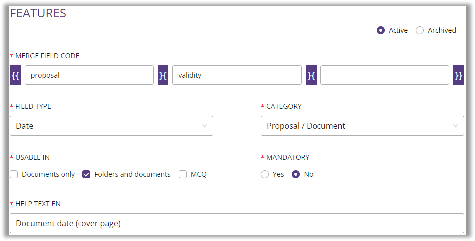475x241 pixels.
Task: Enable the Documents only checkbox
Action: pyautogui.click(x=14, y=174)
